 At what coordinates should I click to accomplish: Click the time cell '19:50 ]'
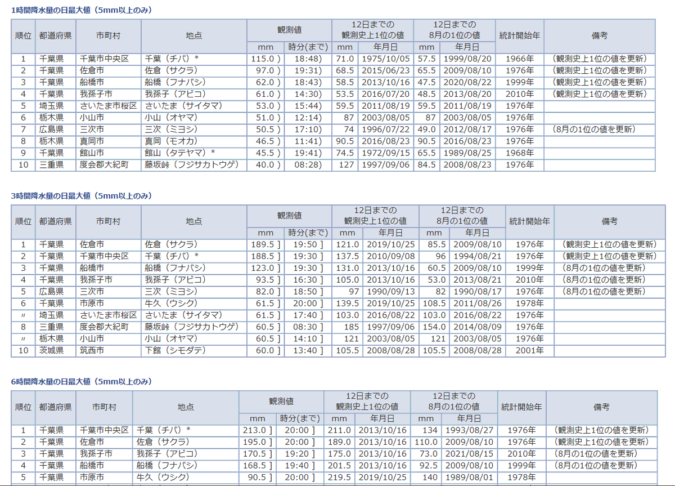point(308,244)
